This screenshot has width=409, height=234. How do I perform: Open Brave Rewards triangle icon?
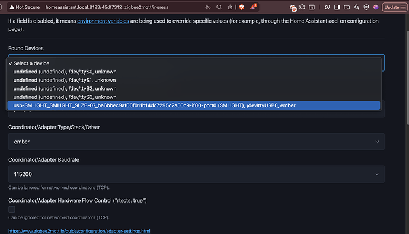pyautogui.click(x=253, y=7)
